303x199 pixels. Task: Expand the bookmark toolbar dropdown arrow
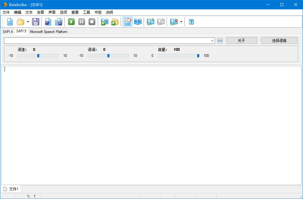tap(181, 22)
